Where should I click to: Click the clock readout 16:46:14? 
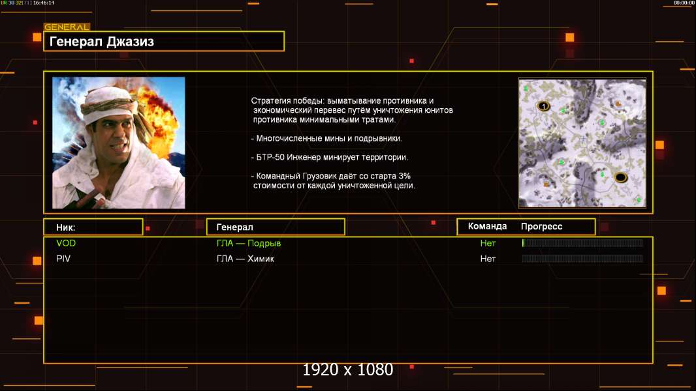point(44,3)
